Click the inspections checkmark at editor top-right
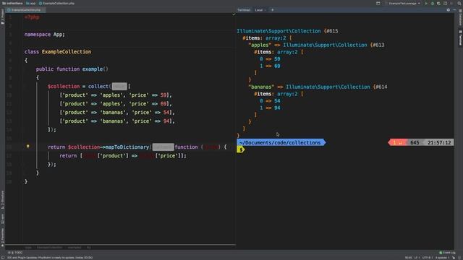 234,14
